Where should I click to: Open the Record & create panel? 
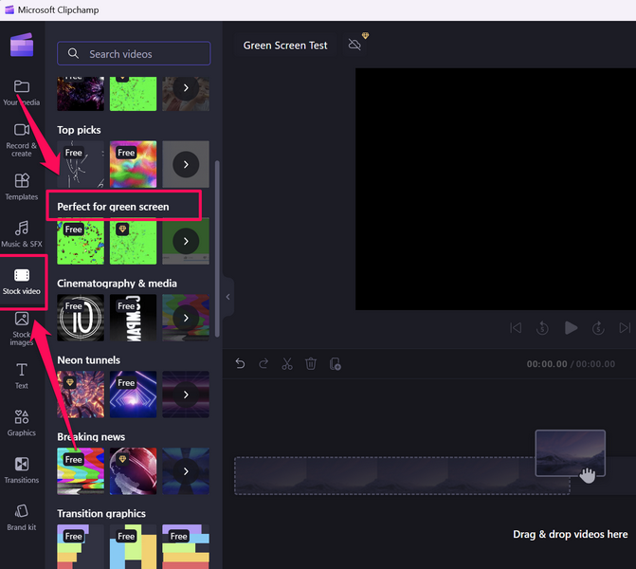click(22, 138)
